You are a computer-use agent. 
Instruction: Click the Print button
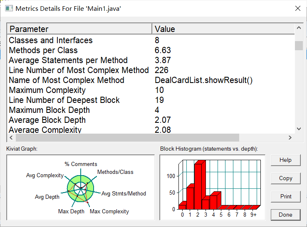pyautogui.click(x=285, y=196)
